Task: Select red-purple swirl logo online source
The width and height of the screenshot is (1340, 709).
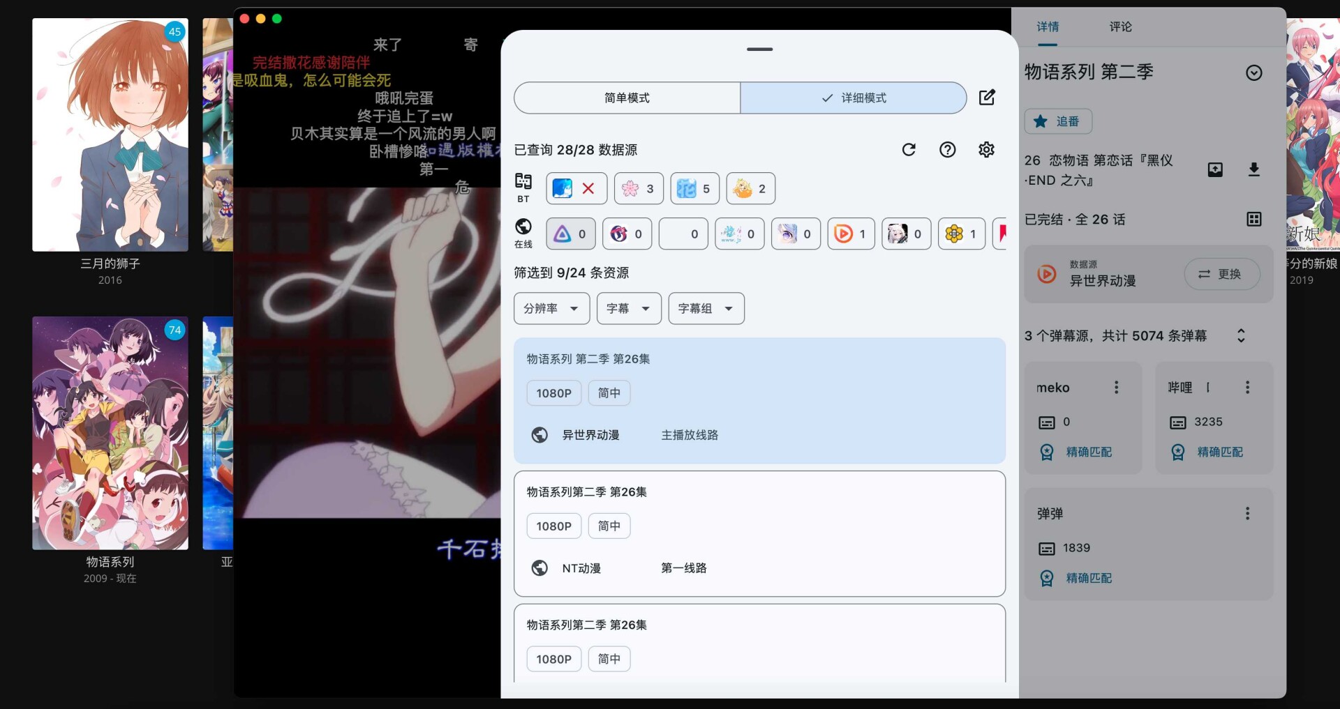Action: (627, 234)
